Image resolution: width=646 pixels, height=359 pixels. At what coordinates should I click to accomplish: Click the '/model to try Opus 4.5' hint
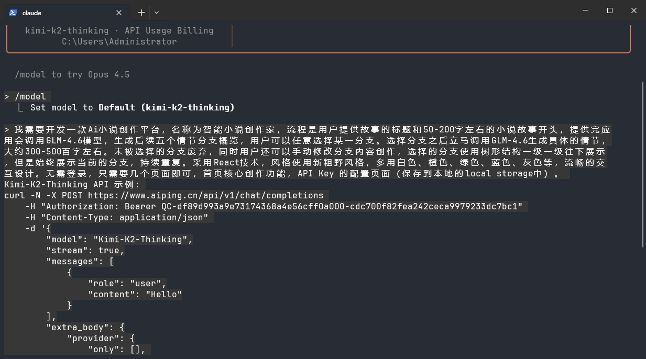(x=72, y=74)
